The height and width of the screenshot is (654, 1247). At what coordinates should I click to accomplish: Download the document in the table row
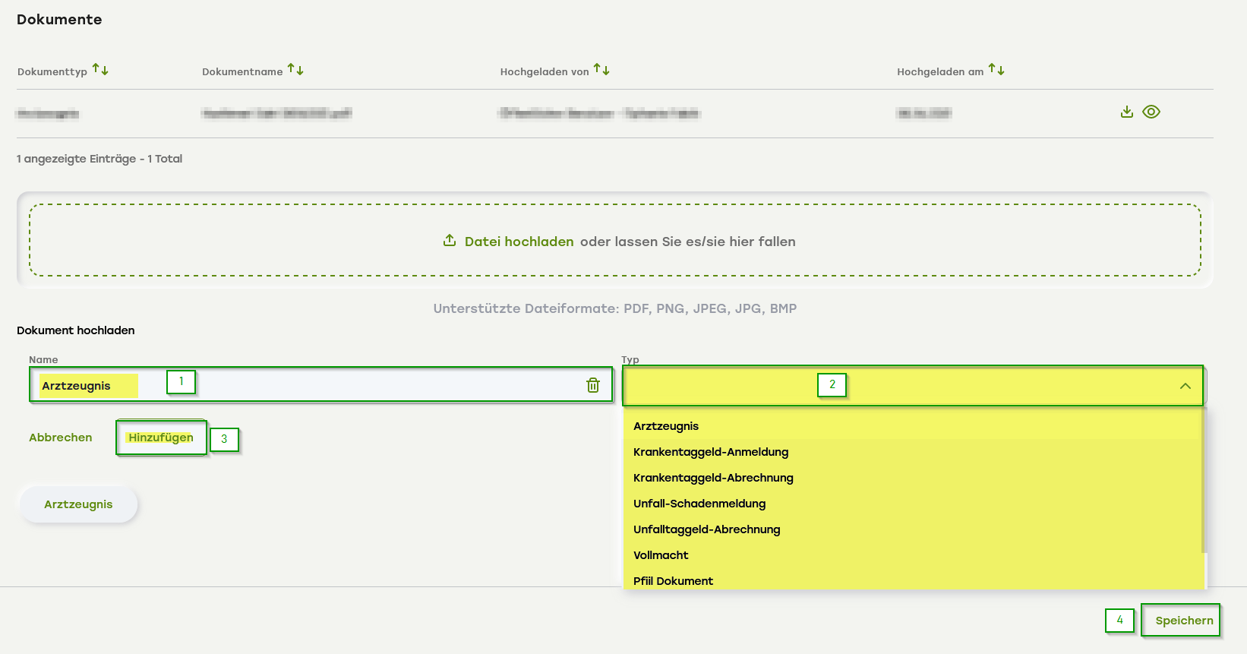pyautogui.click(x=1127, y=112)
